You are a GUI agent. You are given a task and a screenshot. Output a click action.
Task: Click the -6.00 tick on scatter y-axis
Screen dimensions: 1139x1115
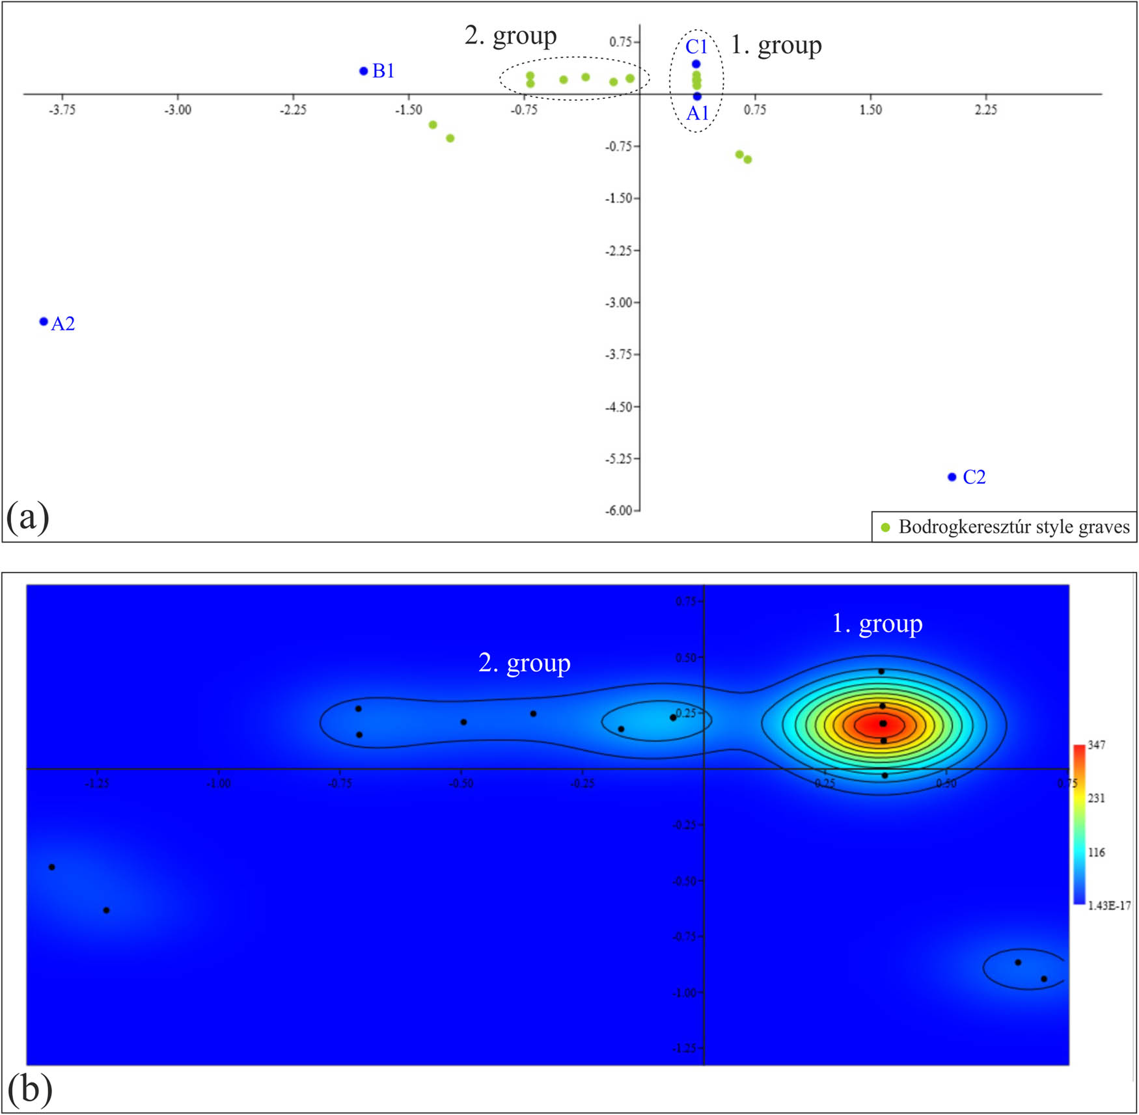point(618,511)
